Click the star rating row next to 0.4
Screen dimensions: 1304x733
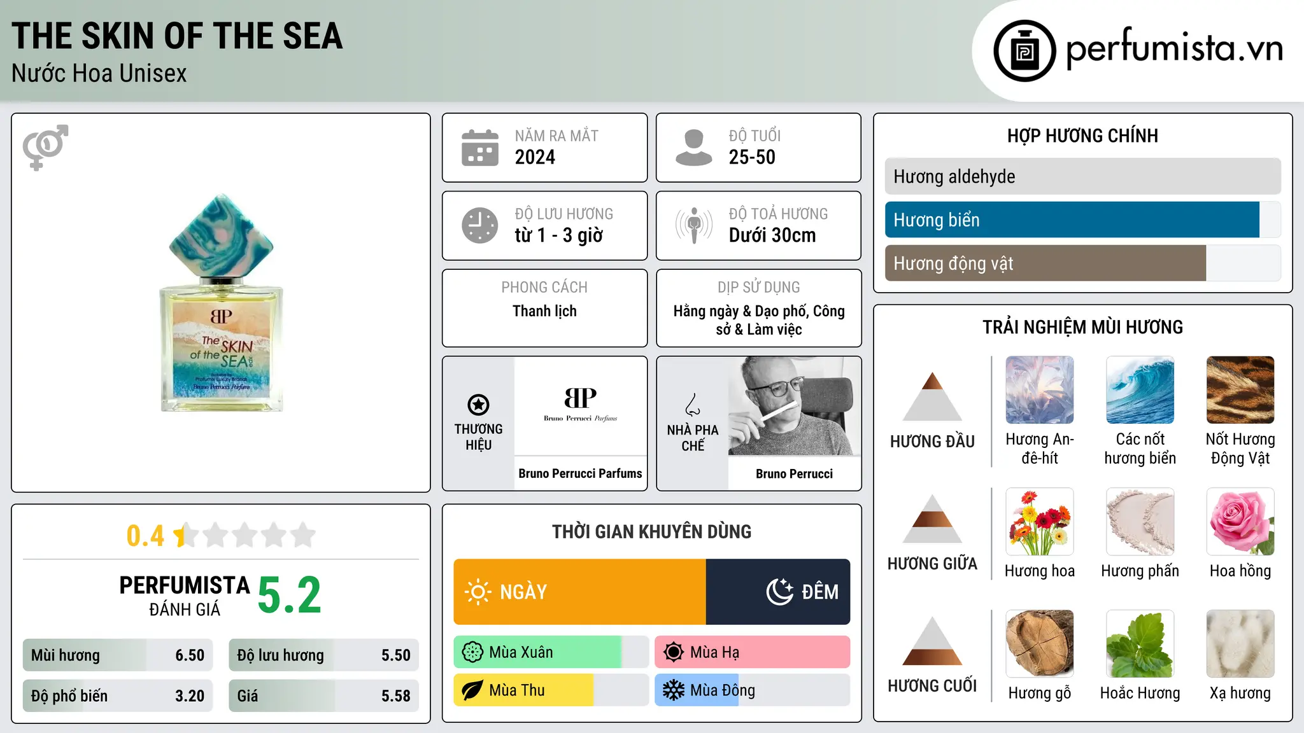[x=245, y=535]
